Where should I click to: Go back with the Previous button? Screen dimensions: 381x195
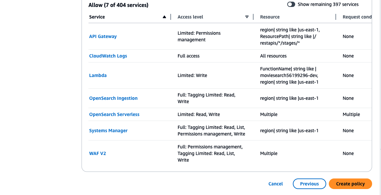pos(309,184)
